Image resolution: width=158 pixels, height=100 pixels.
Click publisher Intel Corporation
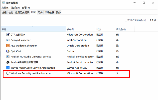pyautogui.click(x=77, y=40)
